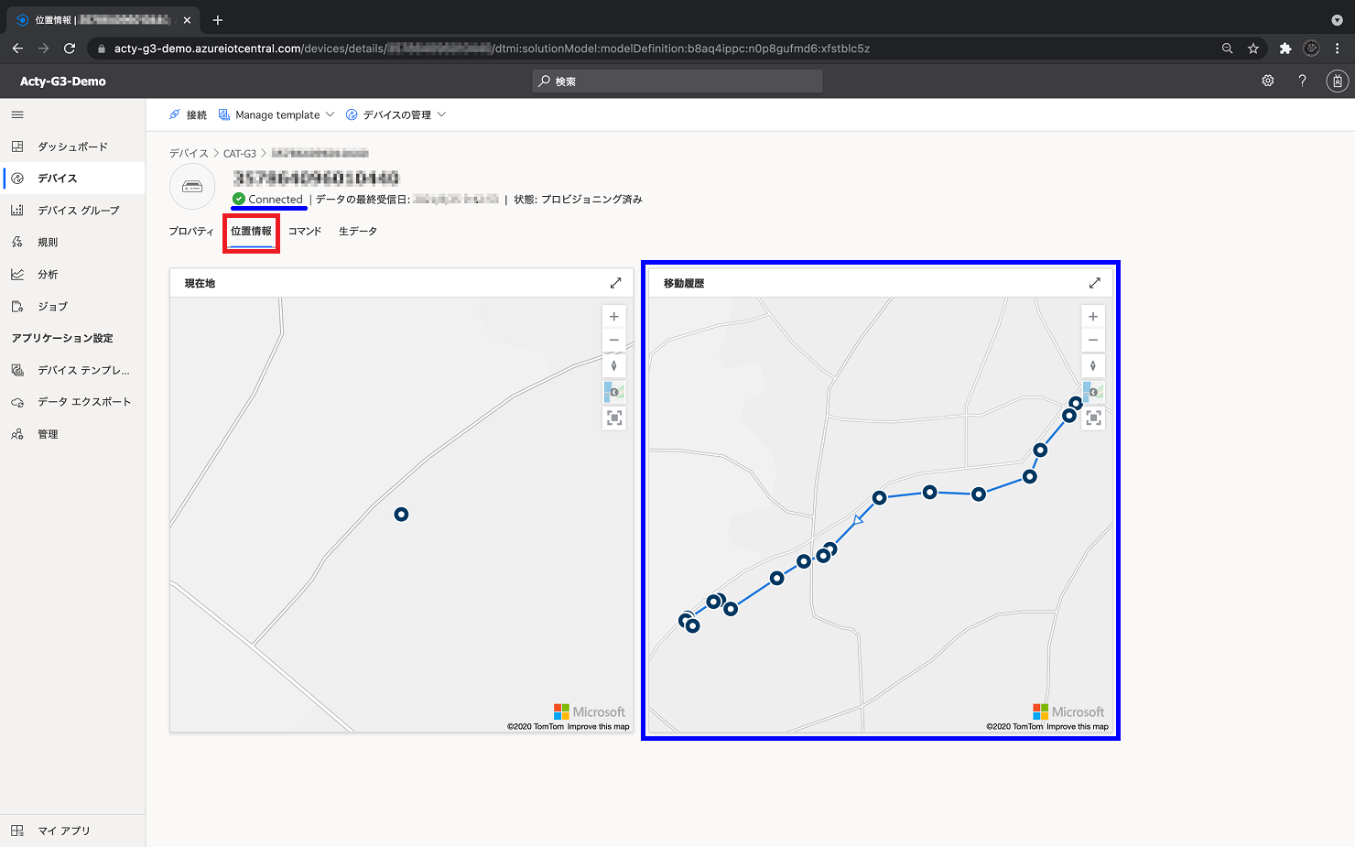Reset compass rotation on 現在地 map
Viewport: 1355px width, 847px height.
point(614,366)
